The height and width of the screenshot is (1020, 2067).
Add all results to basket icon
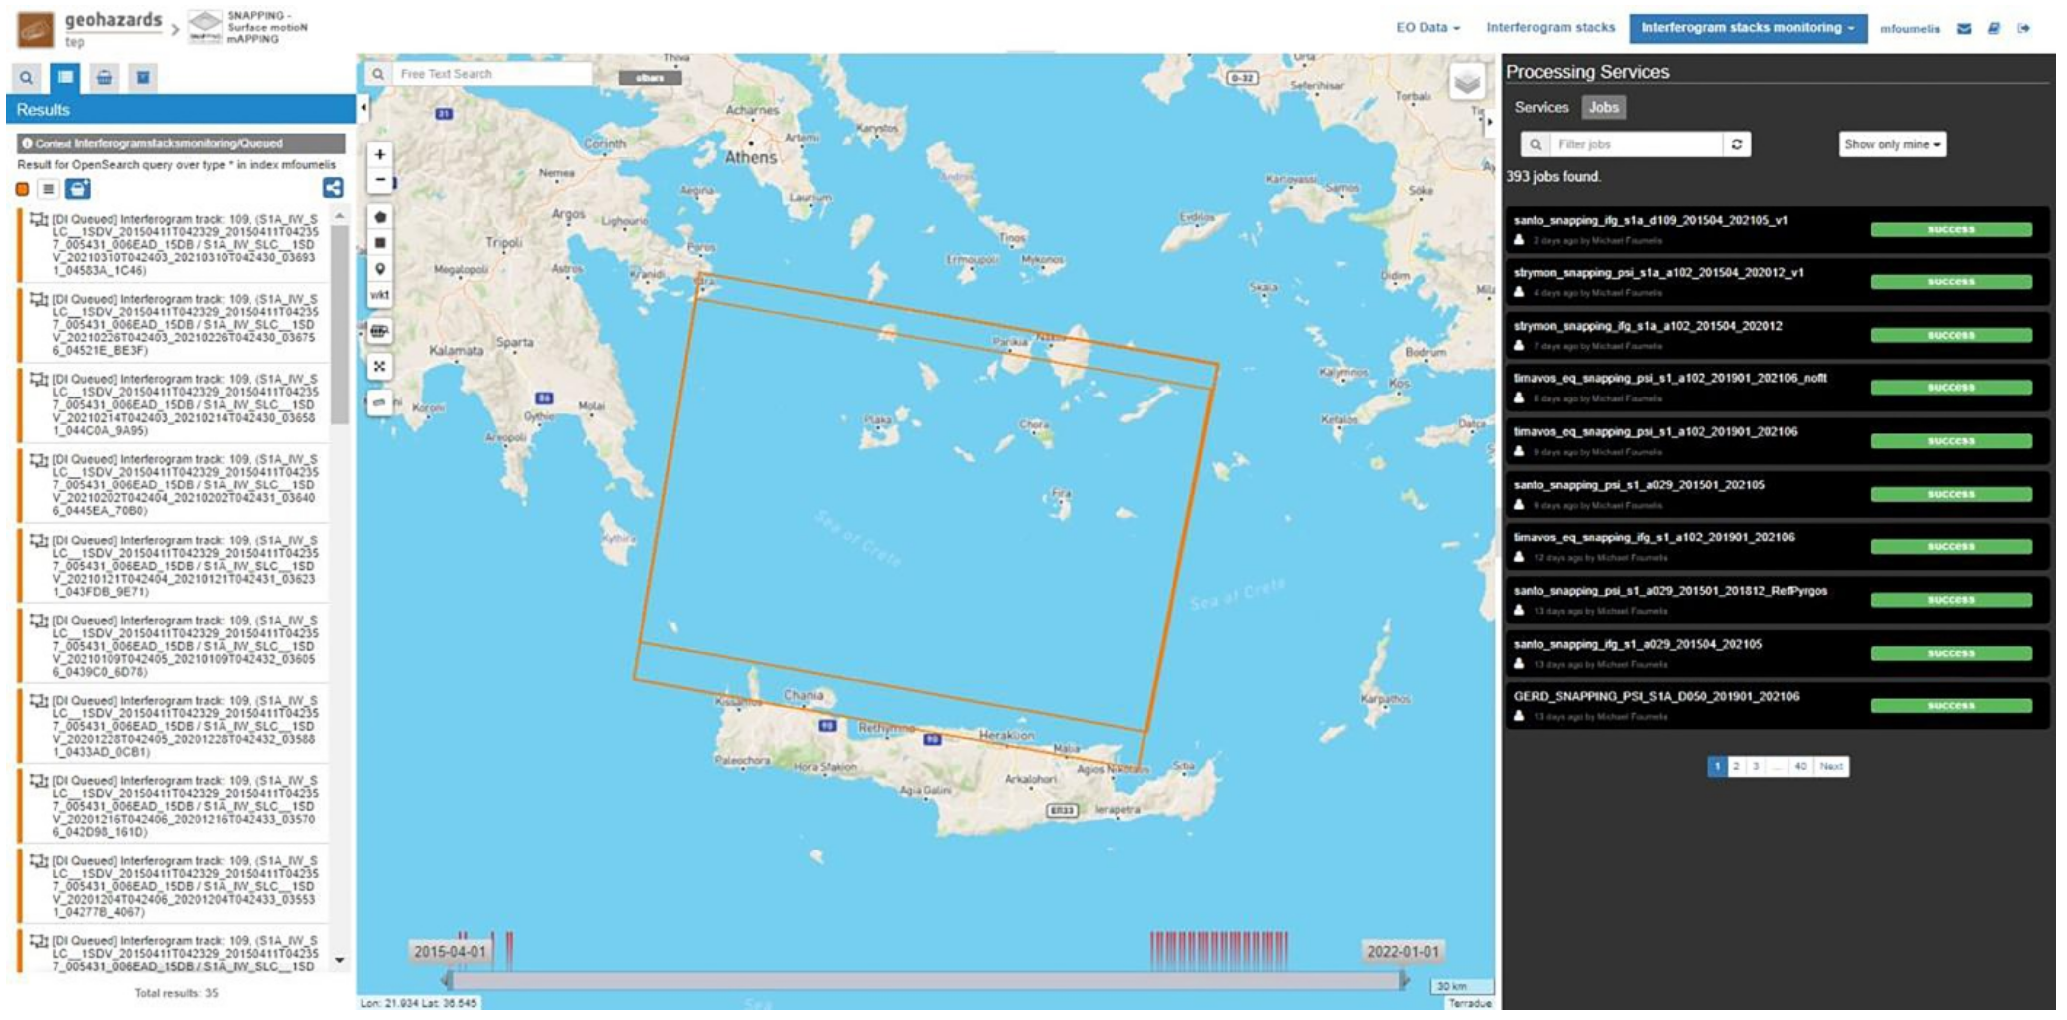(x=78, y=189)
